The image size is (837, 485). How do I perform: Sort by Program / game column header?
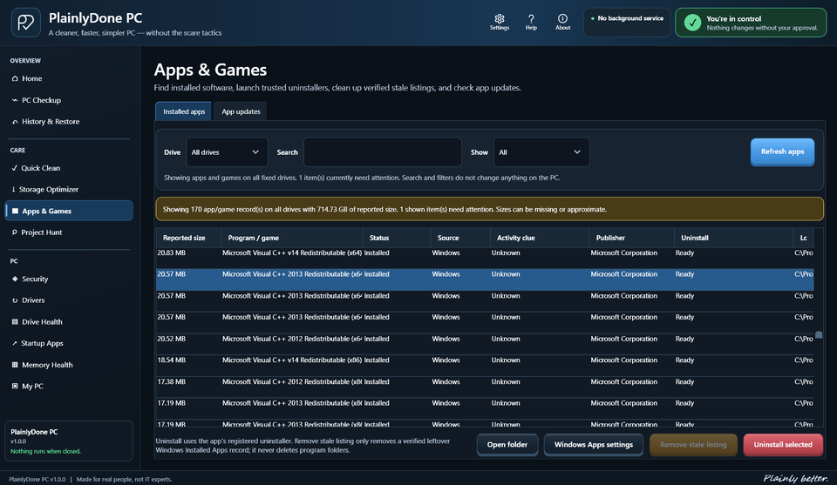click(x=291, y=238)
